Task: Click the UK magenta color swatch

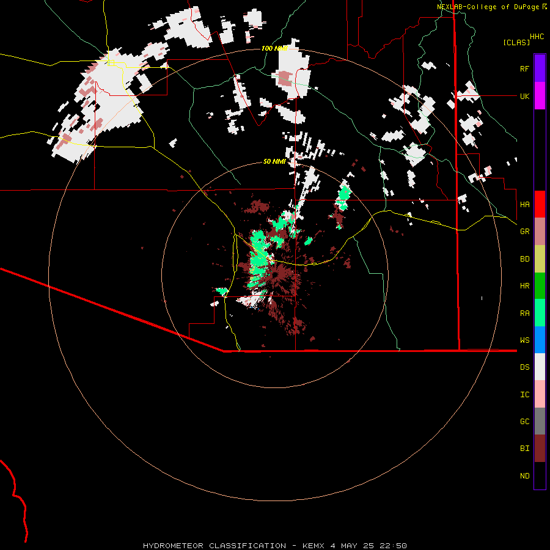Action: [540, 96]
